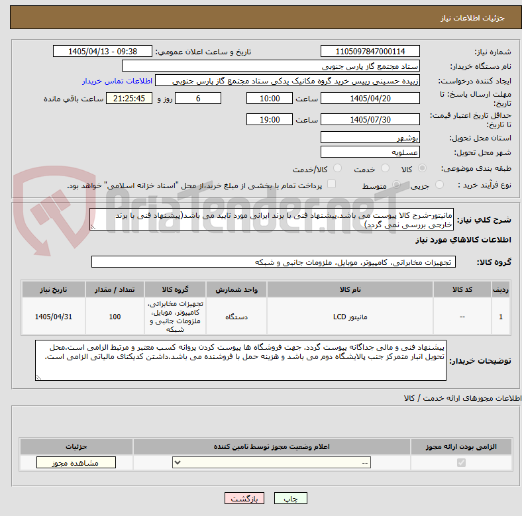Select the کالا/خدمت radio button
The image size is (522, 516).
coord(337,168)
